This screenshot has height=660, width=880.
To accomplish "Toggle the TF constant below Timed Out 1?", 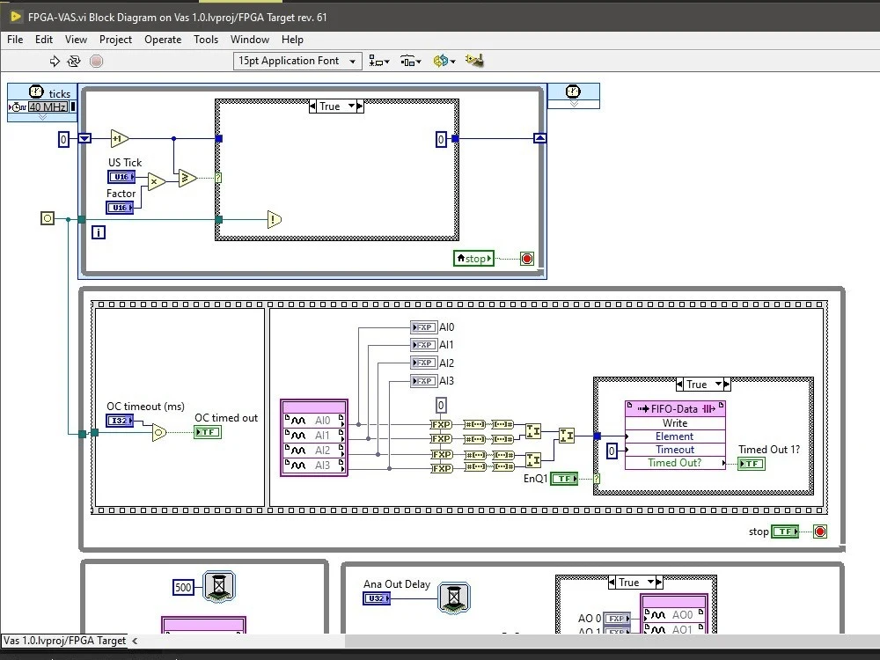I will point(751,464).
